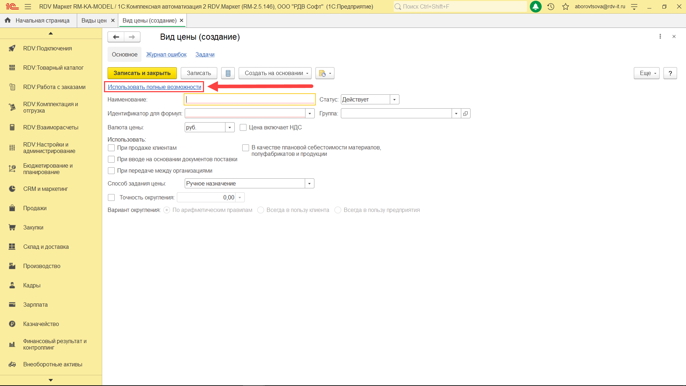The image size is (686, 386).
Task: Select Всегда в пользу клиента radio
Action: coord(261,210)
